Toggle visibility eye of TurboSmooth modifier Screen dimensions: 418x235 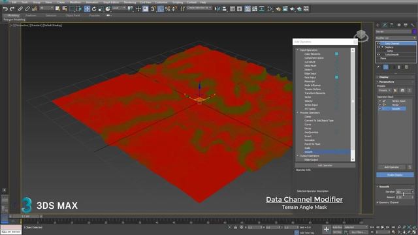[378, 55]
